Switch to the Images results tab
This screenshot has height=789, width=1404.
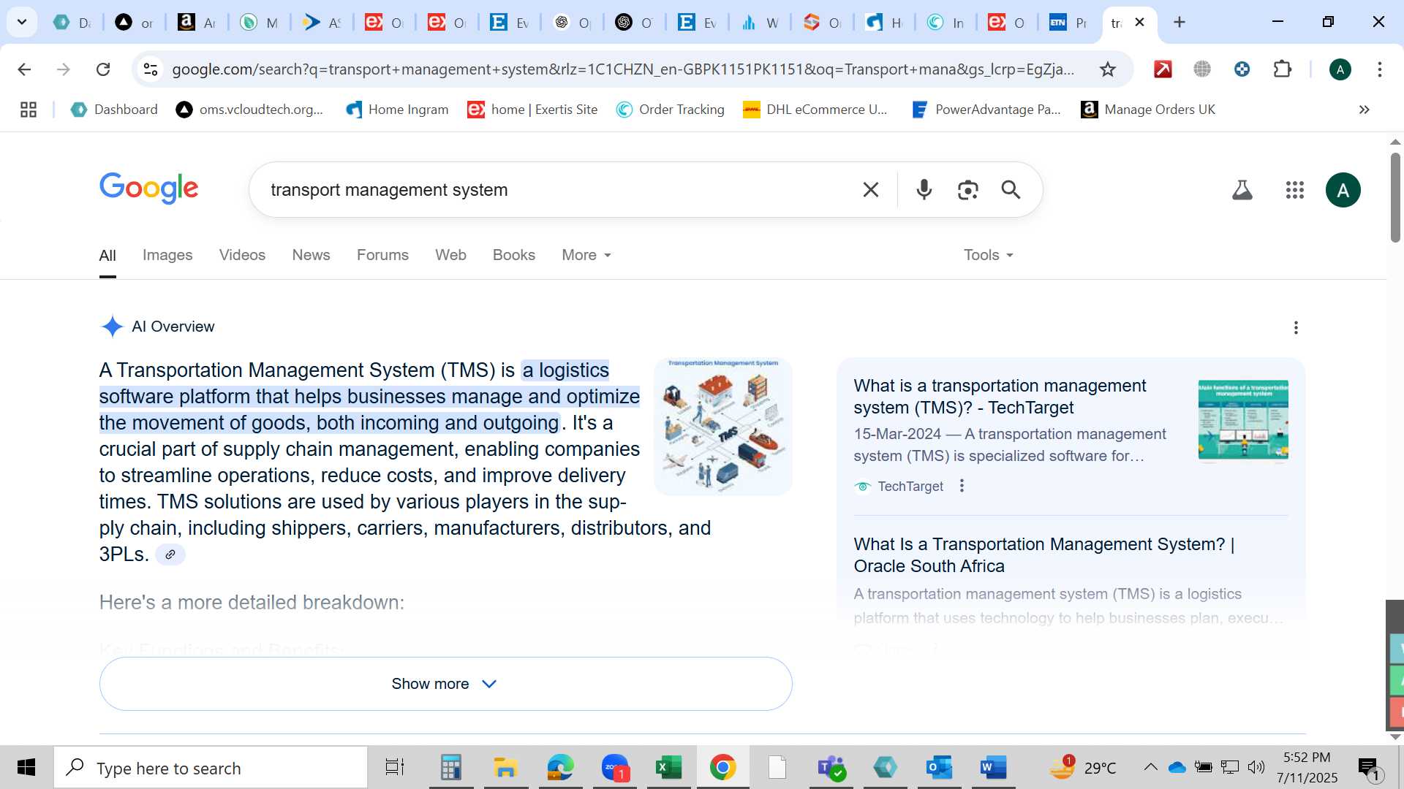pyautogui.click(x=167, y=255)
